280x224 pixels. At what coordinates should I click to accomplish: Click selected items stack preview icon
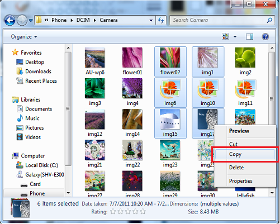(21, 208)
